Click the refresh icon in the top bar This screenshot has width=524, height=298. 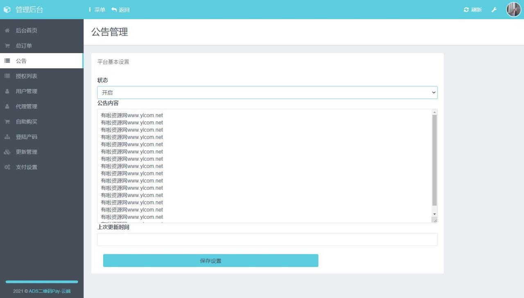click(467, 9)
